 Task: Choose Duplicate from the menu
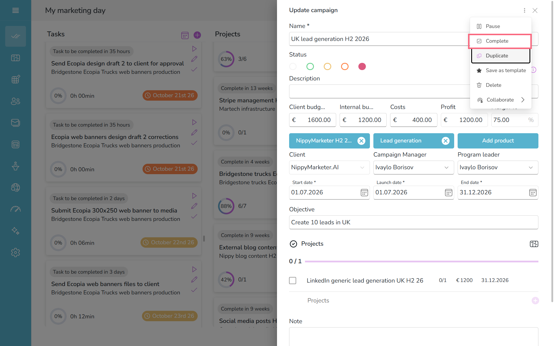[500, 56]
